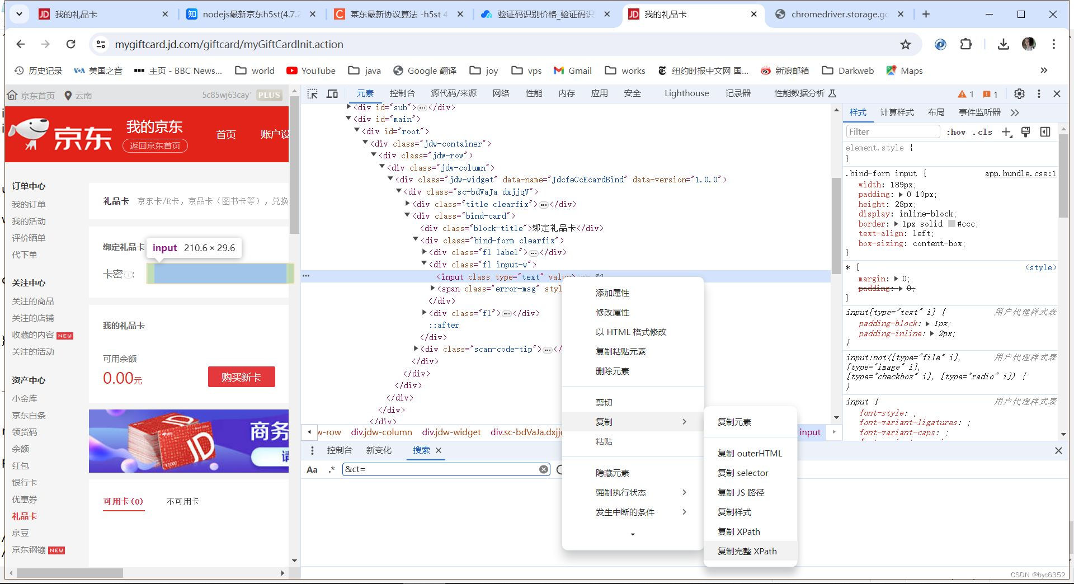Switch to 不可用卡 tab
This screenshot has width=1074, height=584.
pyautogui.click(x=182, y=501)
